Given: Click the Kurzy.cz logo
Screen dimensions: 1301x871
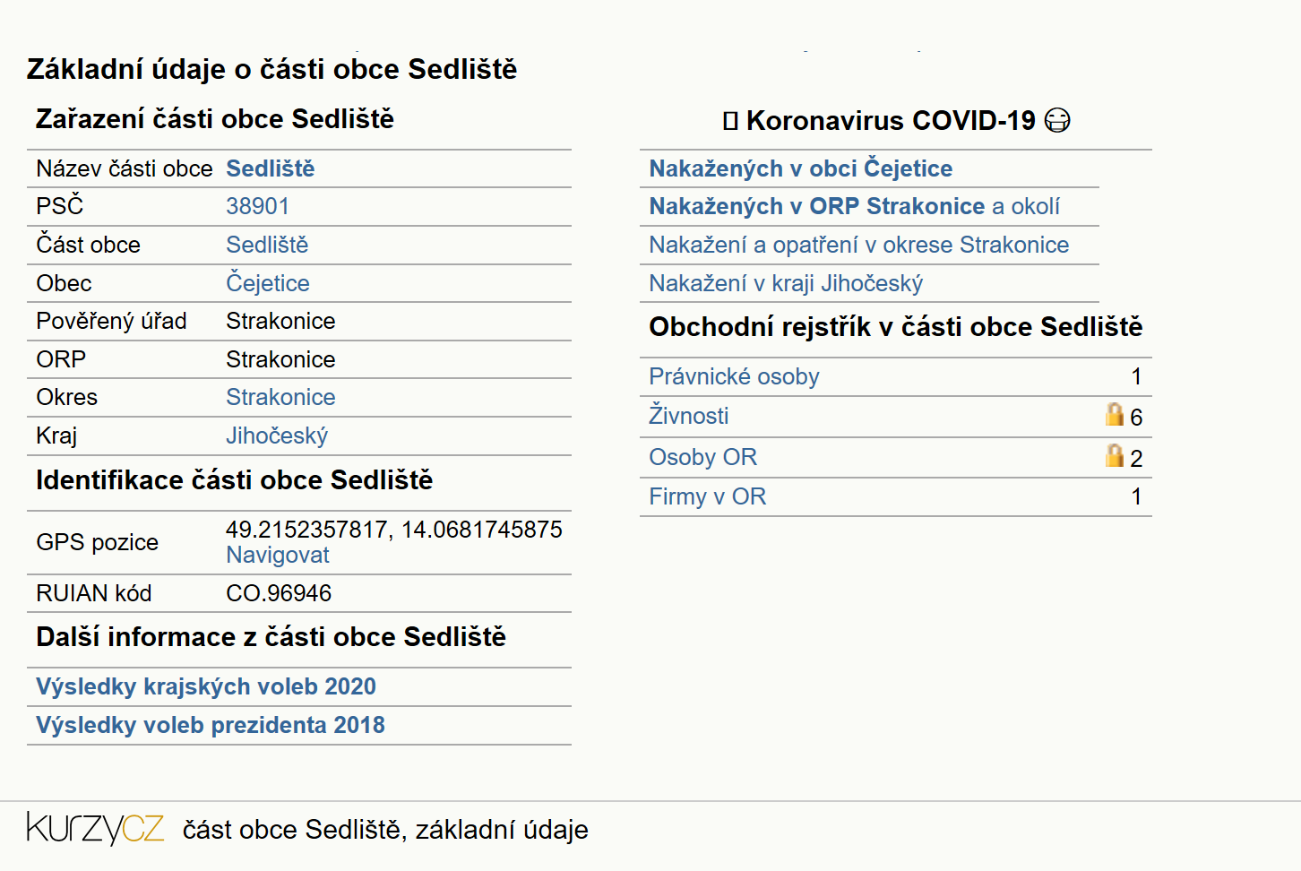Looking at the screenshot, I should pyautogui.click(x=95, y=828).
